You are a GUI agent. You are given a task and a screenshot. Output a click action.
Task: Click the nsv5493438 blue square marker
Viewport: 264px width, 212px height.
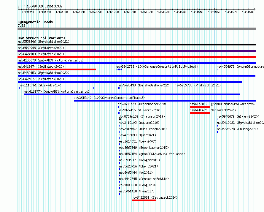coord(119,88)
